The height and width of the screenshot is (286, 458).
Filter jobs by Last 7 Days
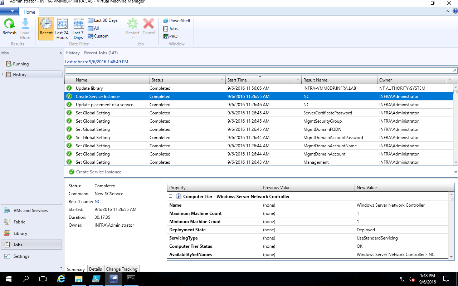pos(78,29)
